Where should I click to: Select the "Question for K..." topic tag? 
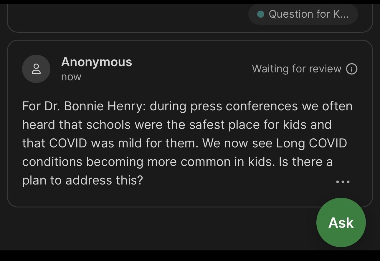coord(303,14)
